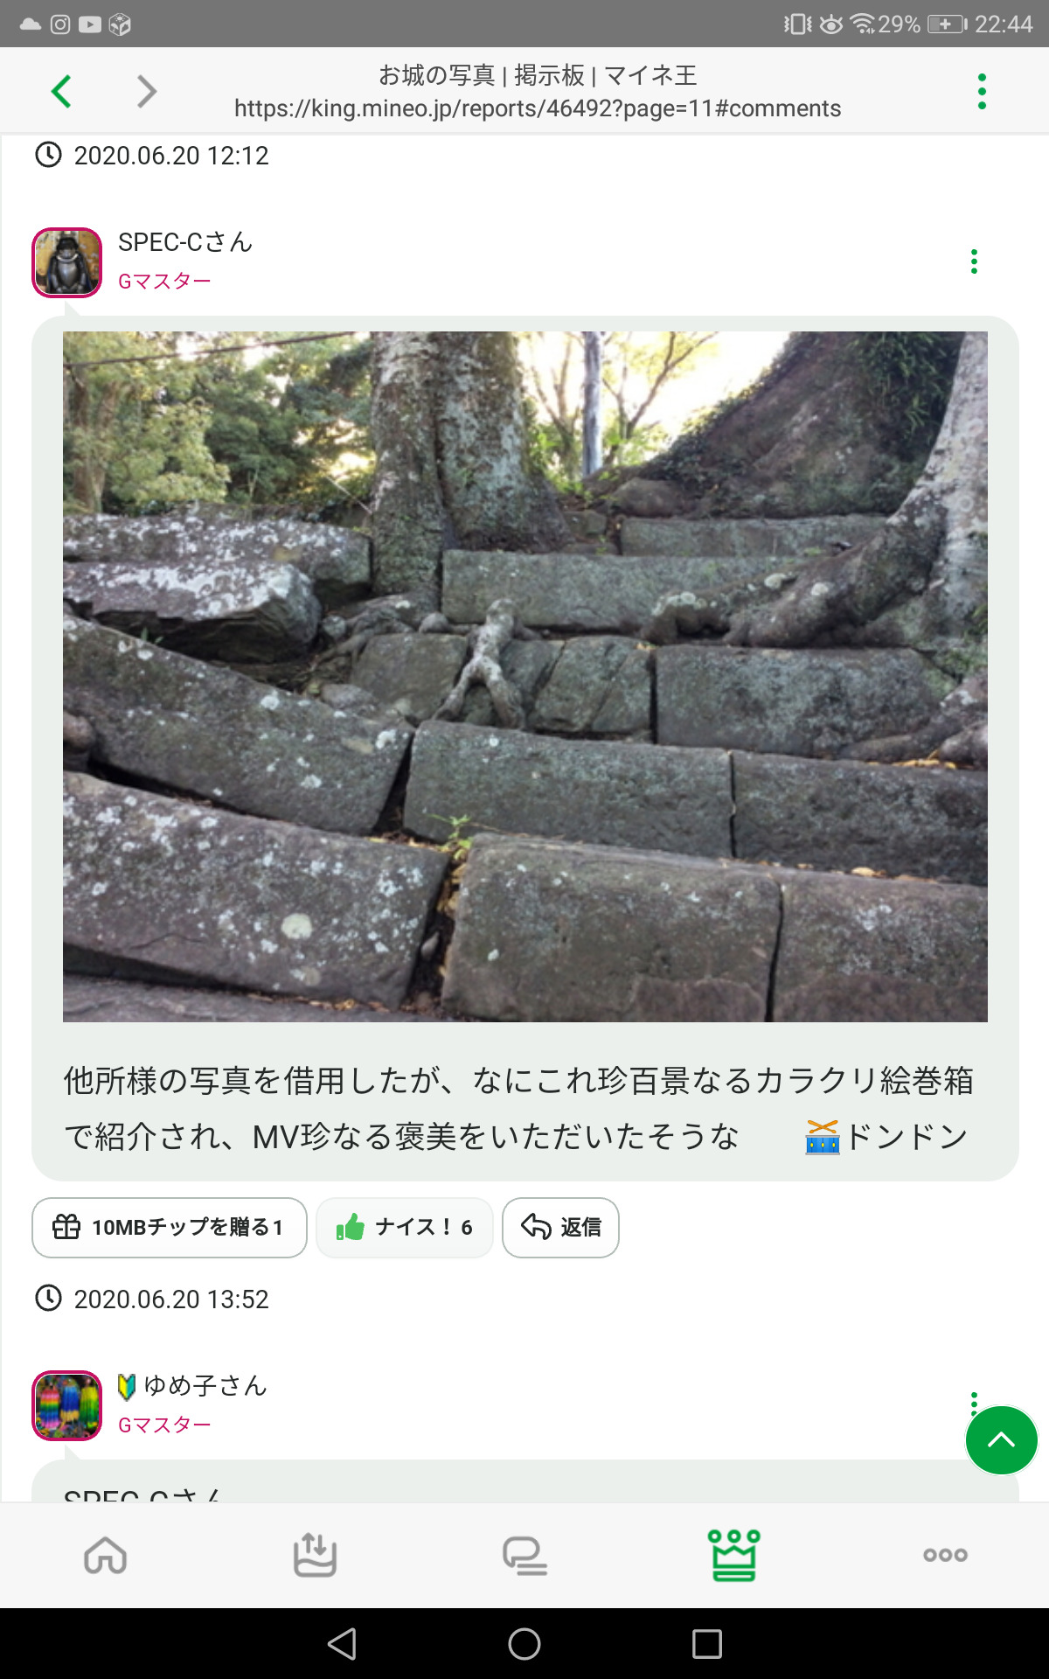This screenshot has width=1049, height=1679.
Task: Tap the Android recent apps square
Action: pos(707,1644)
